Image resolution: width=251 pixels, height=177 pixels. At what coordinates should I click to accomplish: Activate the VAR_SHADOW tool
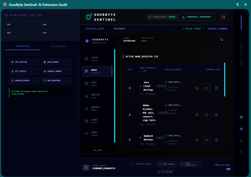coord(56,62)
